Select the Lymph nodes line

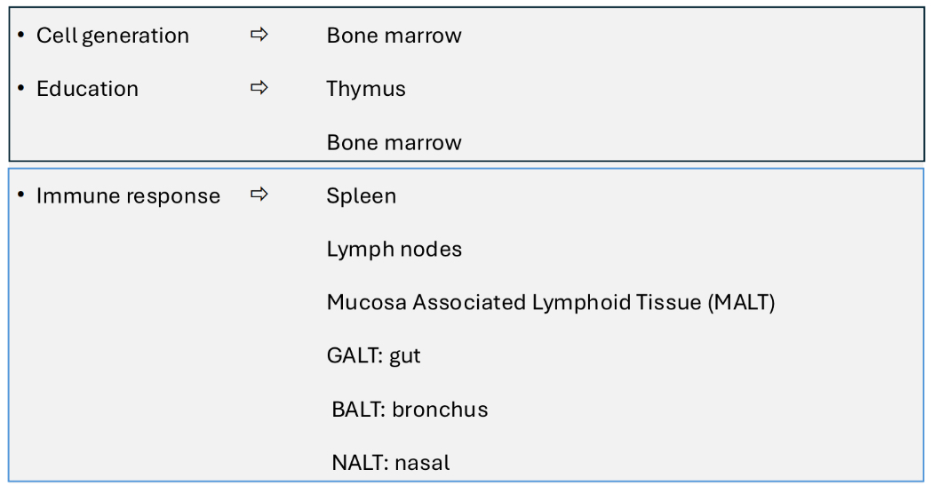coord(394,250)
